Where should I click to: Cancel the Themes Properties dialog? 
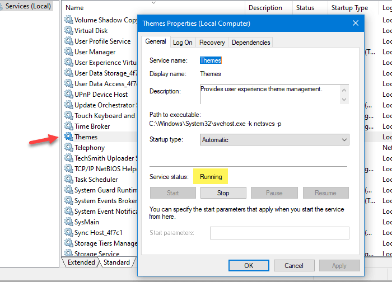[294, 266]
